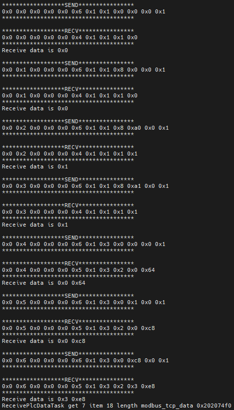Viewport: 234px width, 410px height.
Task: Click the first 'Receive data is 0x0' line
Action: (x=35, y=50)
